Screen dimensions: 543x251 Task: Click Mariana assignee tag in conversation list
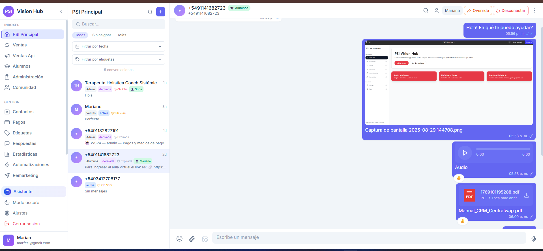click(143, 161)
